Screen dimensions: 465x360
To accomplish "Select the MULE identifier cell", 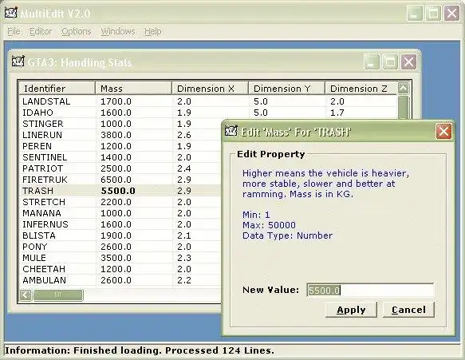I will tap(34, 258).
